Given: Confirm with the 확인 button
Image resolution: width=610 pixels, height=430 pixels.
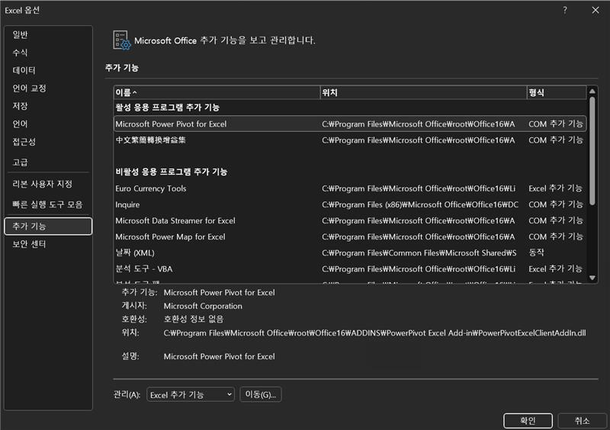Looking at the screenshot, I should pyautogui.click(x=528, y=421).
